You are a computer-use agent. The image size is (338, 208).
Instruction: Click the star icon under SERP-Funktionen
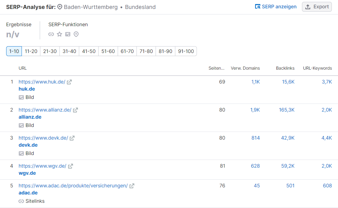[x=59, y=34]
